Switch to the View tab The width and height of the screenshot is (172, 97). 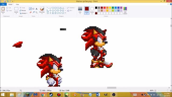coord(17,4)
